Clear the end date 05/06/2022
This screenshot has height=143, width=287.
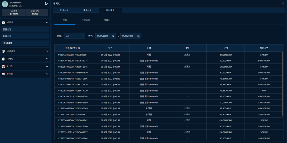pos(138,36)
